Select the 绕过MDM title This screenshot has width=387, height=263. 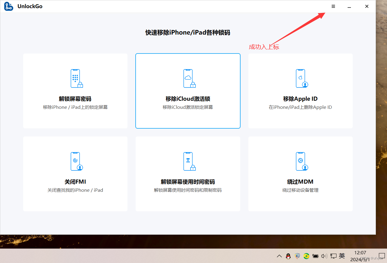[300, 182]
